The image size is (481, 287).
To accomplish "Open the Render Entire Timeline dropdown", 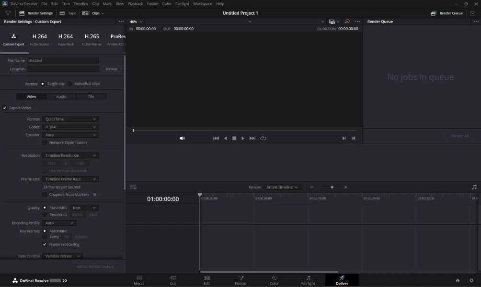I will click(282, 188).
